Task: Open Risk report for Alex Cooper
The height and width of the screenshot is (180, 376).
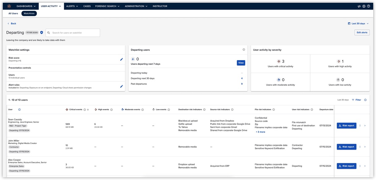Action: 346,166
